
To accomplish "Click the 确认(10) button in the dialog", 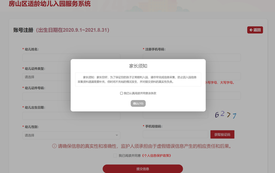I will (138, 103).
